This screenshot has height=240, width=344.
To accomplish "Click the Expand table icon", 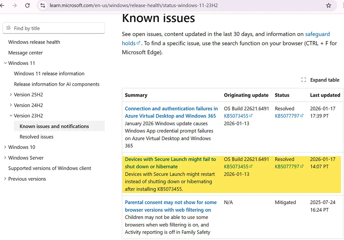I will [303, 80].
